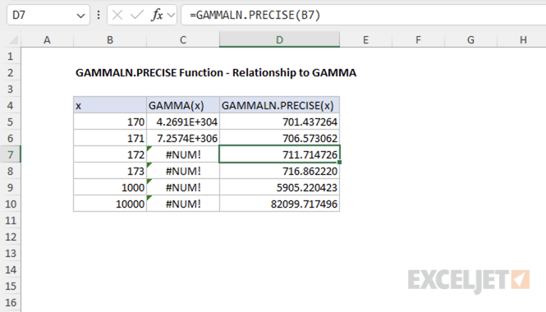Image resolution: width=546 pixels, height=312 pixels.
Task: Select row 14 header
Action: click(11, 269)
